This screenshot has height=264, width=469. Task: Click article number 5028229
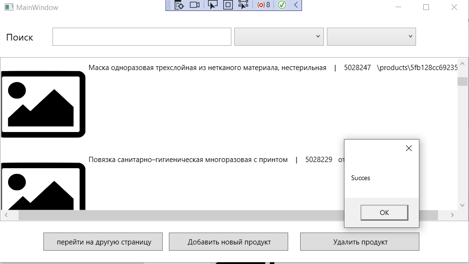point(319,160)
